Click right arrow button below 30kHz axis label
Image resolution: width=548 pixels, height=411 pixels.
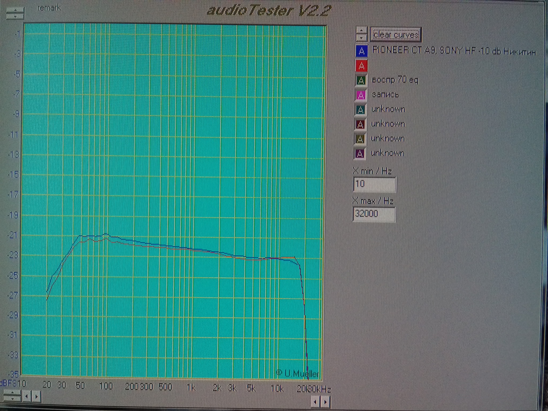(325, 402)
